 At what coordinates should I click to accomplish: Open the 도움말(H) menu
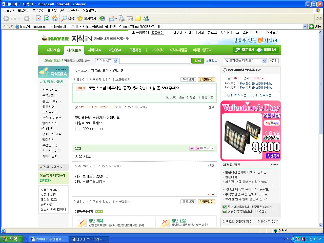tap(90, 10)
